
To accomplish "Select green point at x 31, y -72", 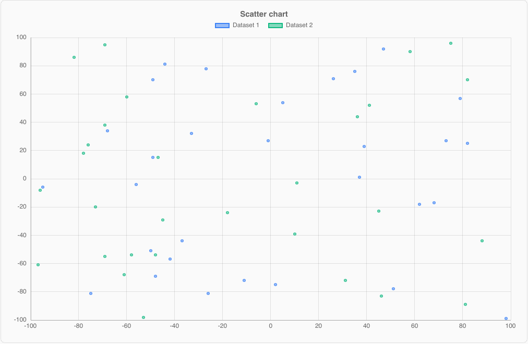I will [345, 280].
